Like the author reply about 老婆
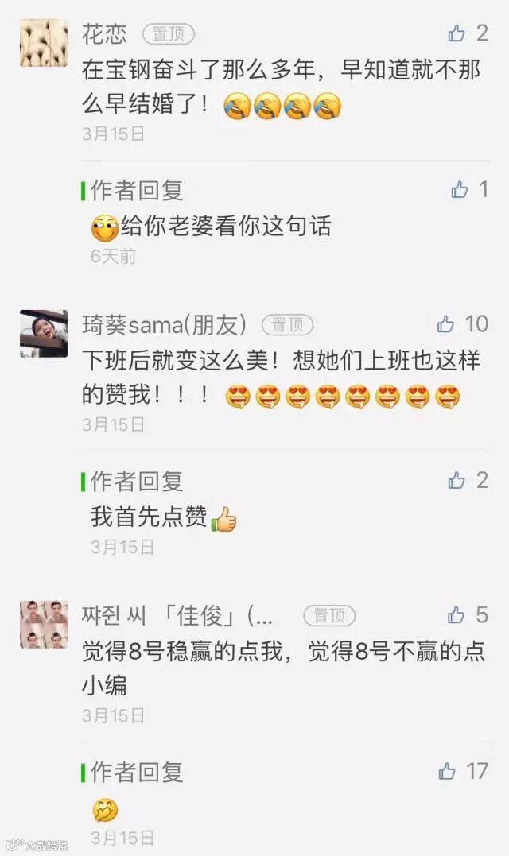 pos(460,190)
